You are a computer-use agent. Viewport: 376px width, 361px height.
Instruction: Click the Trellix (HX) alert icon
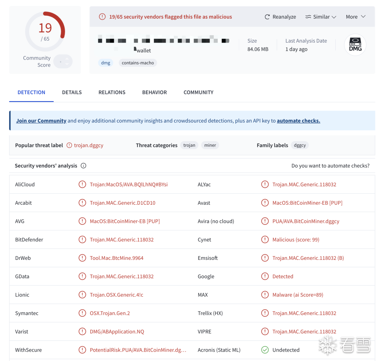tap(265, 313)
